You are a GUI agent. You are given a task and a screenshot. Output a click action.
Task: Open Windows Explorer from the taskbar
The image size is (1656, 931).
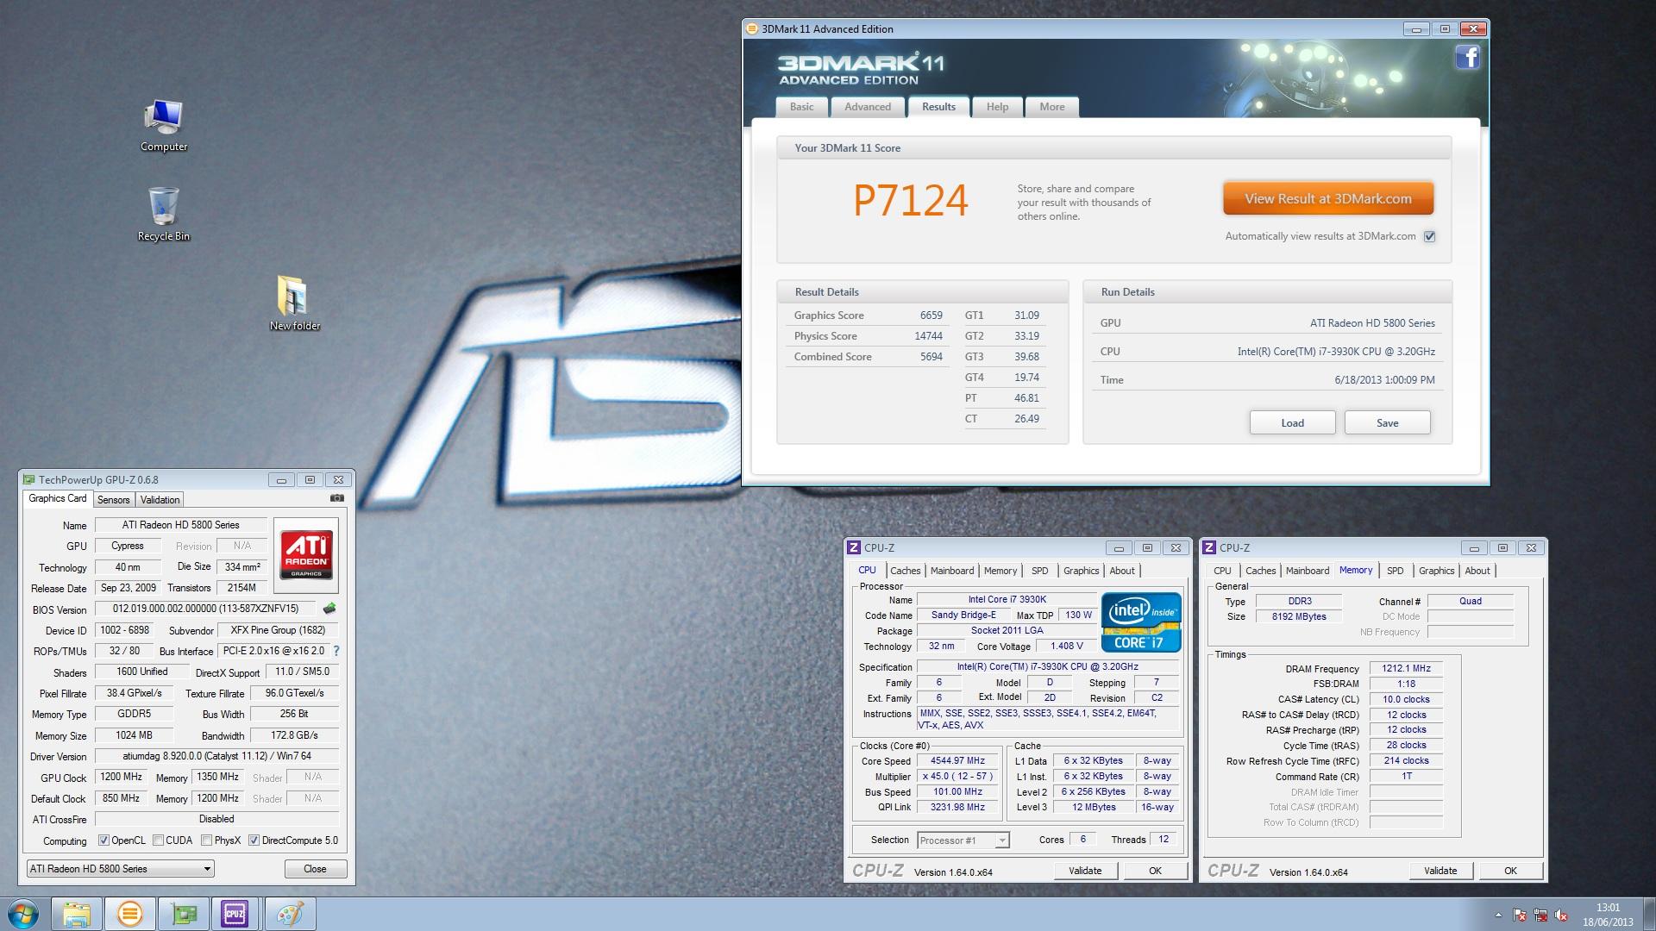(x=76, y=914)
